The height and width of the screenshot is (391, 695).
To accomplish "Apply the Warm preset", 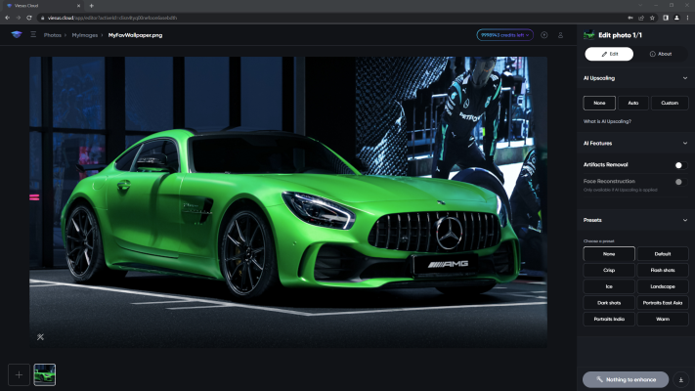I will point(663,319).
